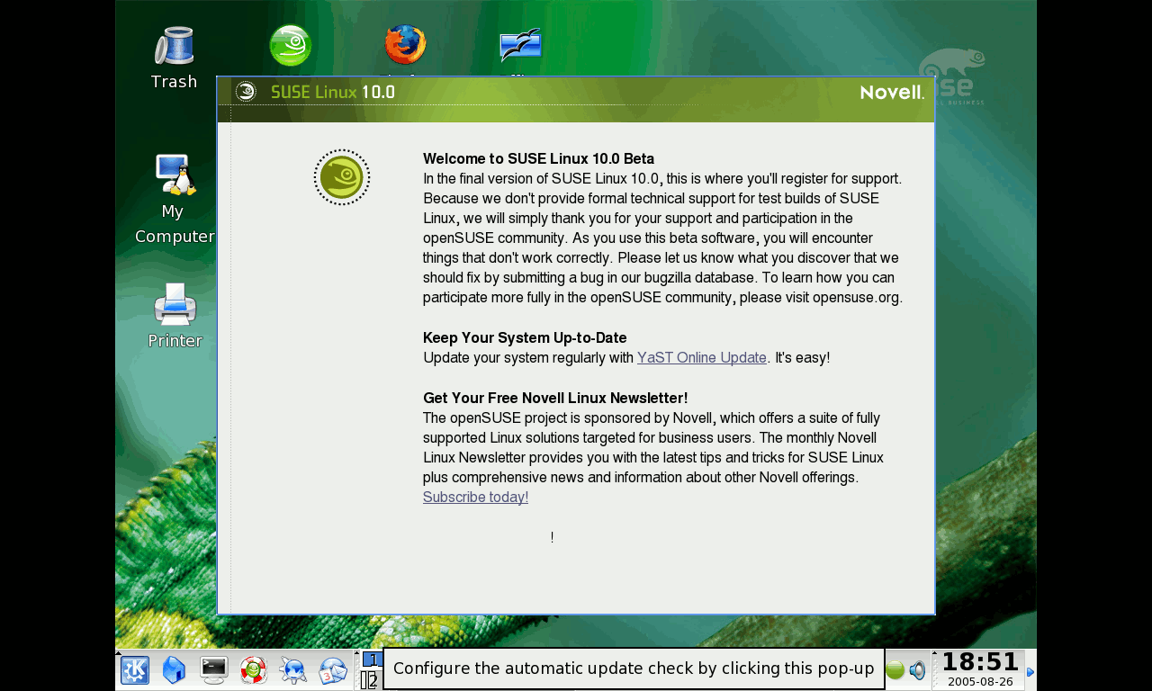
Task: Open the SUSE Help Center lifebuoy icon
Action: pyautogui.click(x=254, y=670)
